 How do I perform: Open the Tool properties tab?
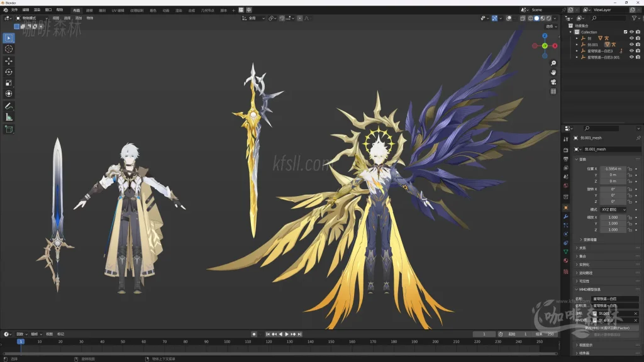565,139
